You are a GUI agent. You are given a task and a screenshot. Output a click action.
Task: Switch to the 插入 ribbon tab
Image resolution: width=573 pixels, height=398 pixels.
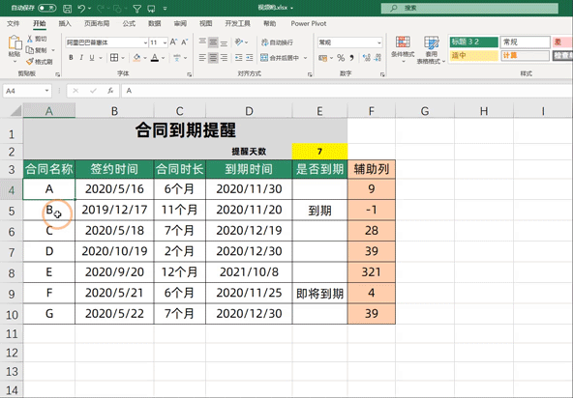coord(65,24)
